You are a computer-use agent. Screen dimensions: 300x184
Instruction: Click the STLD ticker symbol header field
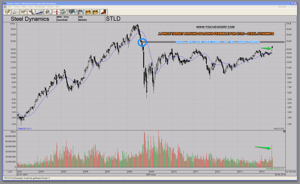coord(113,19)
